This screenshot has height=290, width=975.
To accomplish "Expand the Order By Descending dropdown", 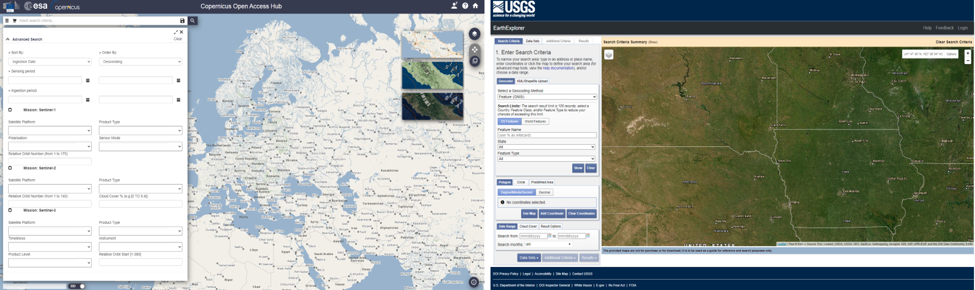I will point(141,62).
